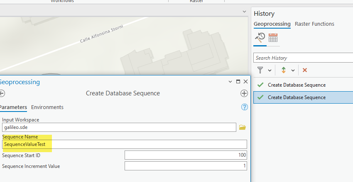The image size is (353, 182).
Task: Expand the sort dropdown arrow in History
Action: (x=293, y=70)
